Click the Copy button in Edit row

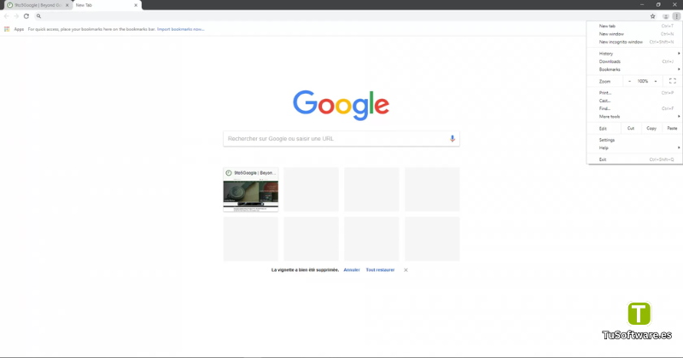coord(651,128)
